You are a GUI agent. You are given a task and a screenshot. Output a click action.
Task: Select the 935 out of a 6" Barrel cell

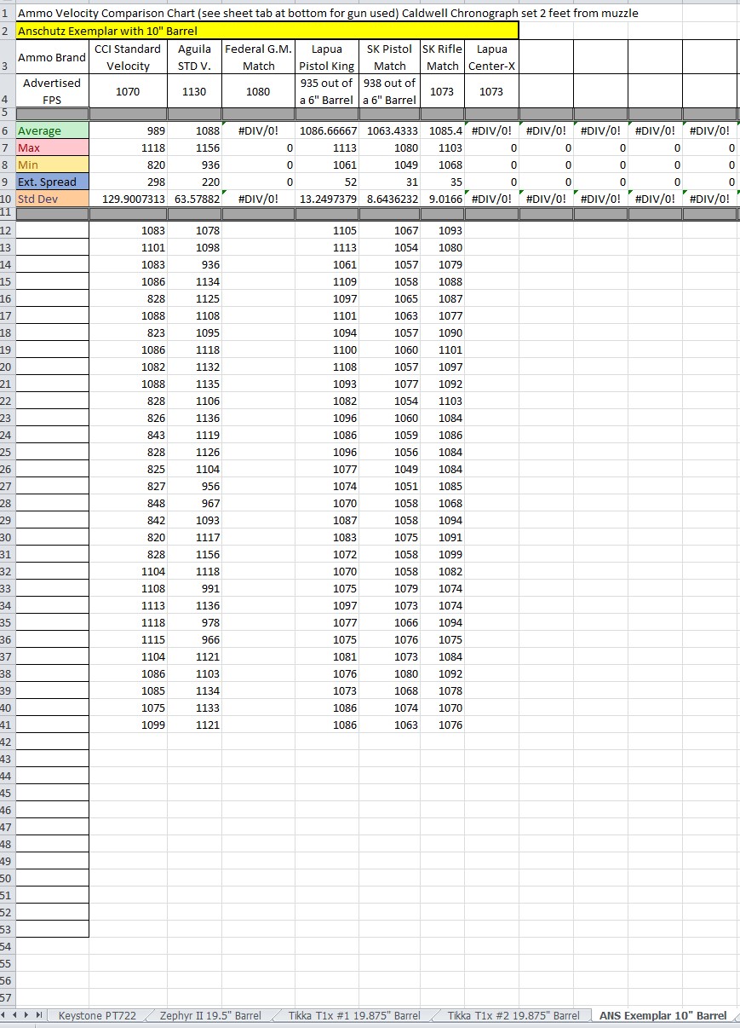coord(327,91)
